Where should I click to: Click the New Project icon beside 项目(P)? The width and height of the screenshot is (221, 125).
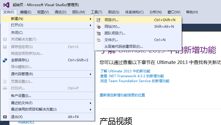(98, 20)
